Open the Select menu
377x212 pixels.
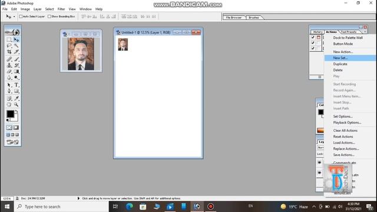[49, 9]
